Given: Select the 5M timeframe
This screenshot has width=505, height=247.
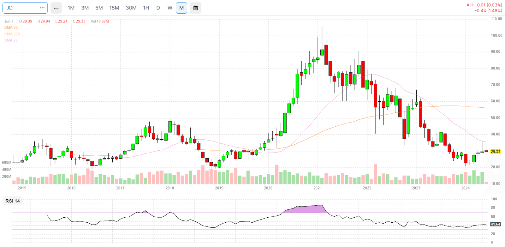Looking at the screenshot, I should (99, 8).
